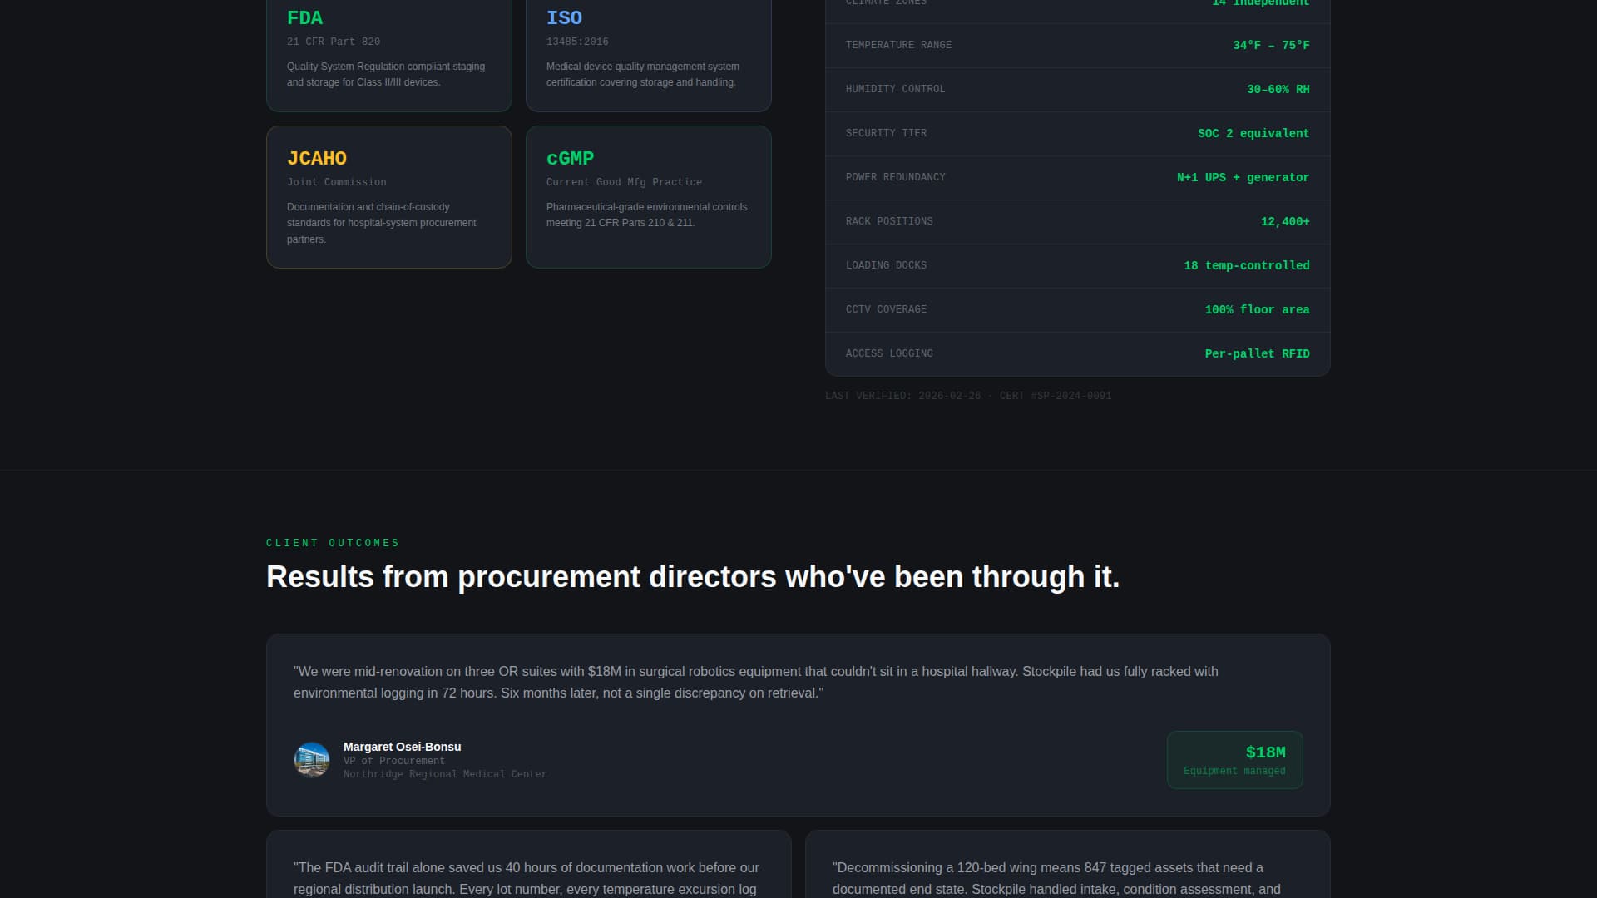Image resolution: width=1597 pixels, height=898 pixels.
Task: Click 'Northridge Regional Medical Center' text
Action: pos(445,774)
